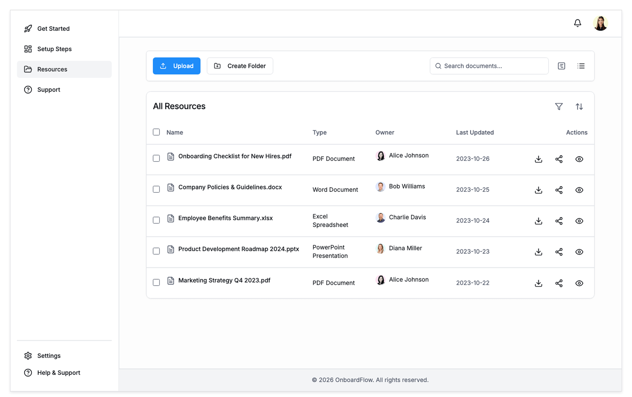
Task: Switch to card view icon beside search
Action: click(561, 66)
